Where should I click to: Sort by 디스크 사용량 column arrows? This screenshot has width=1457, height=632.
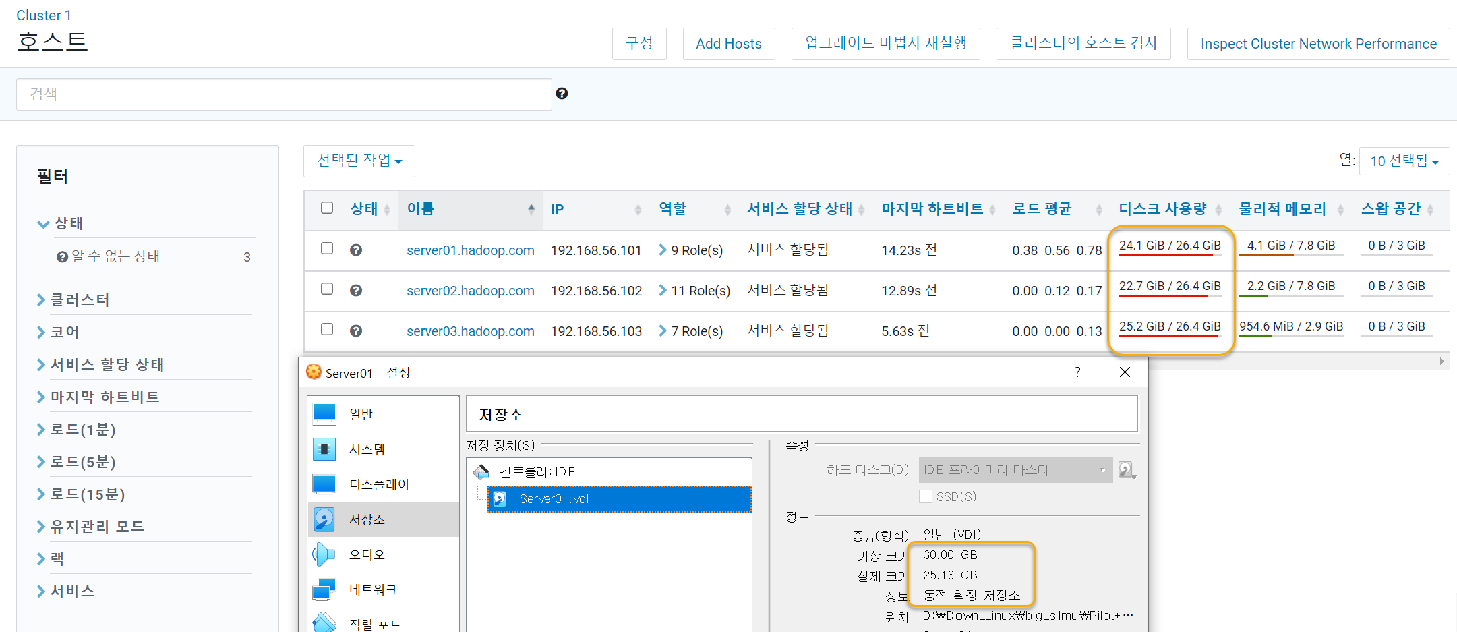[1218, 210]
